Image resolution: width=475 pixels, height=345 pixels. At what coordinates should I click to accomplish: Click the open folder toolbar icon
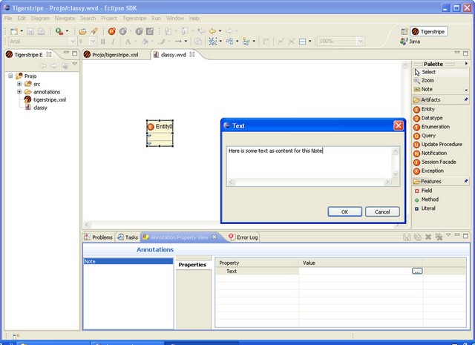pyautogui.click(x=82, y=31)
